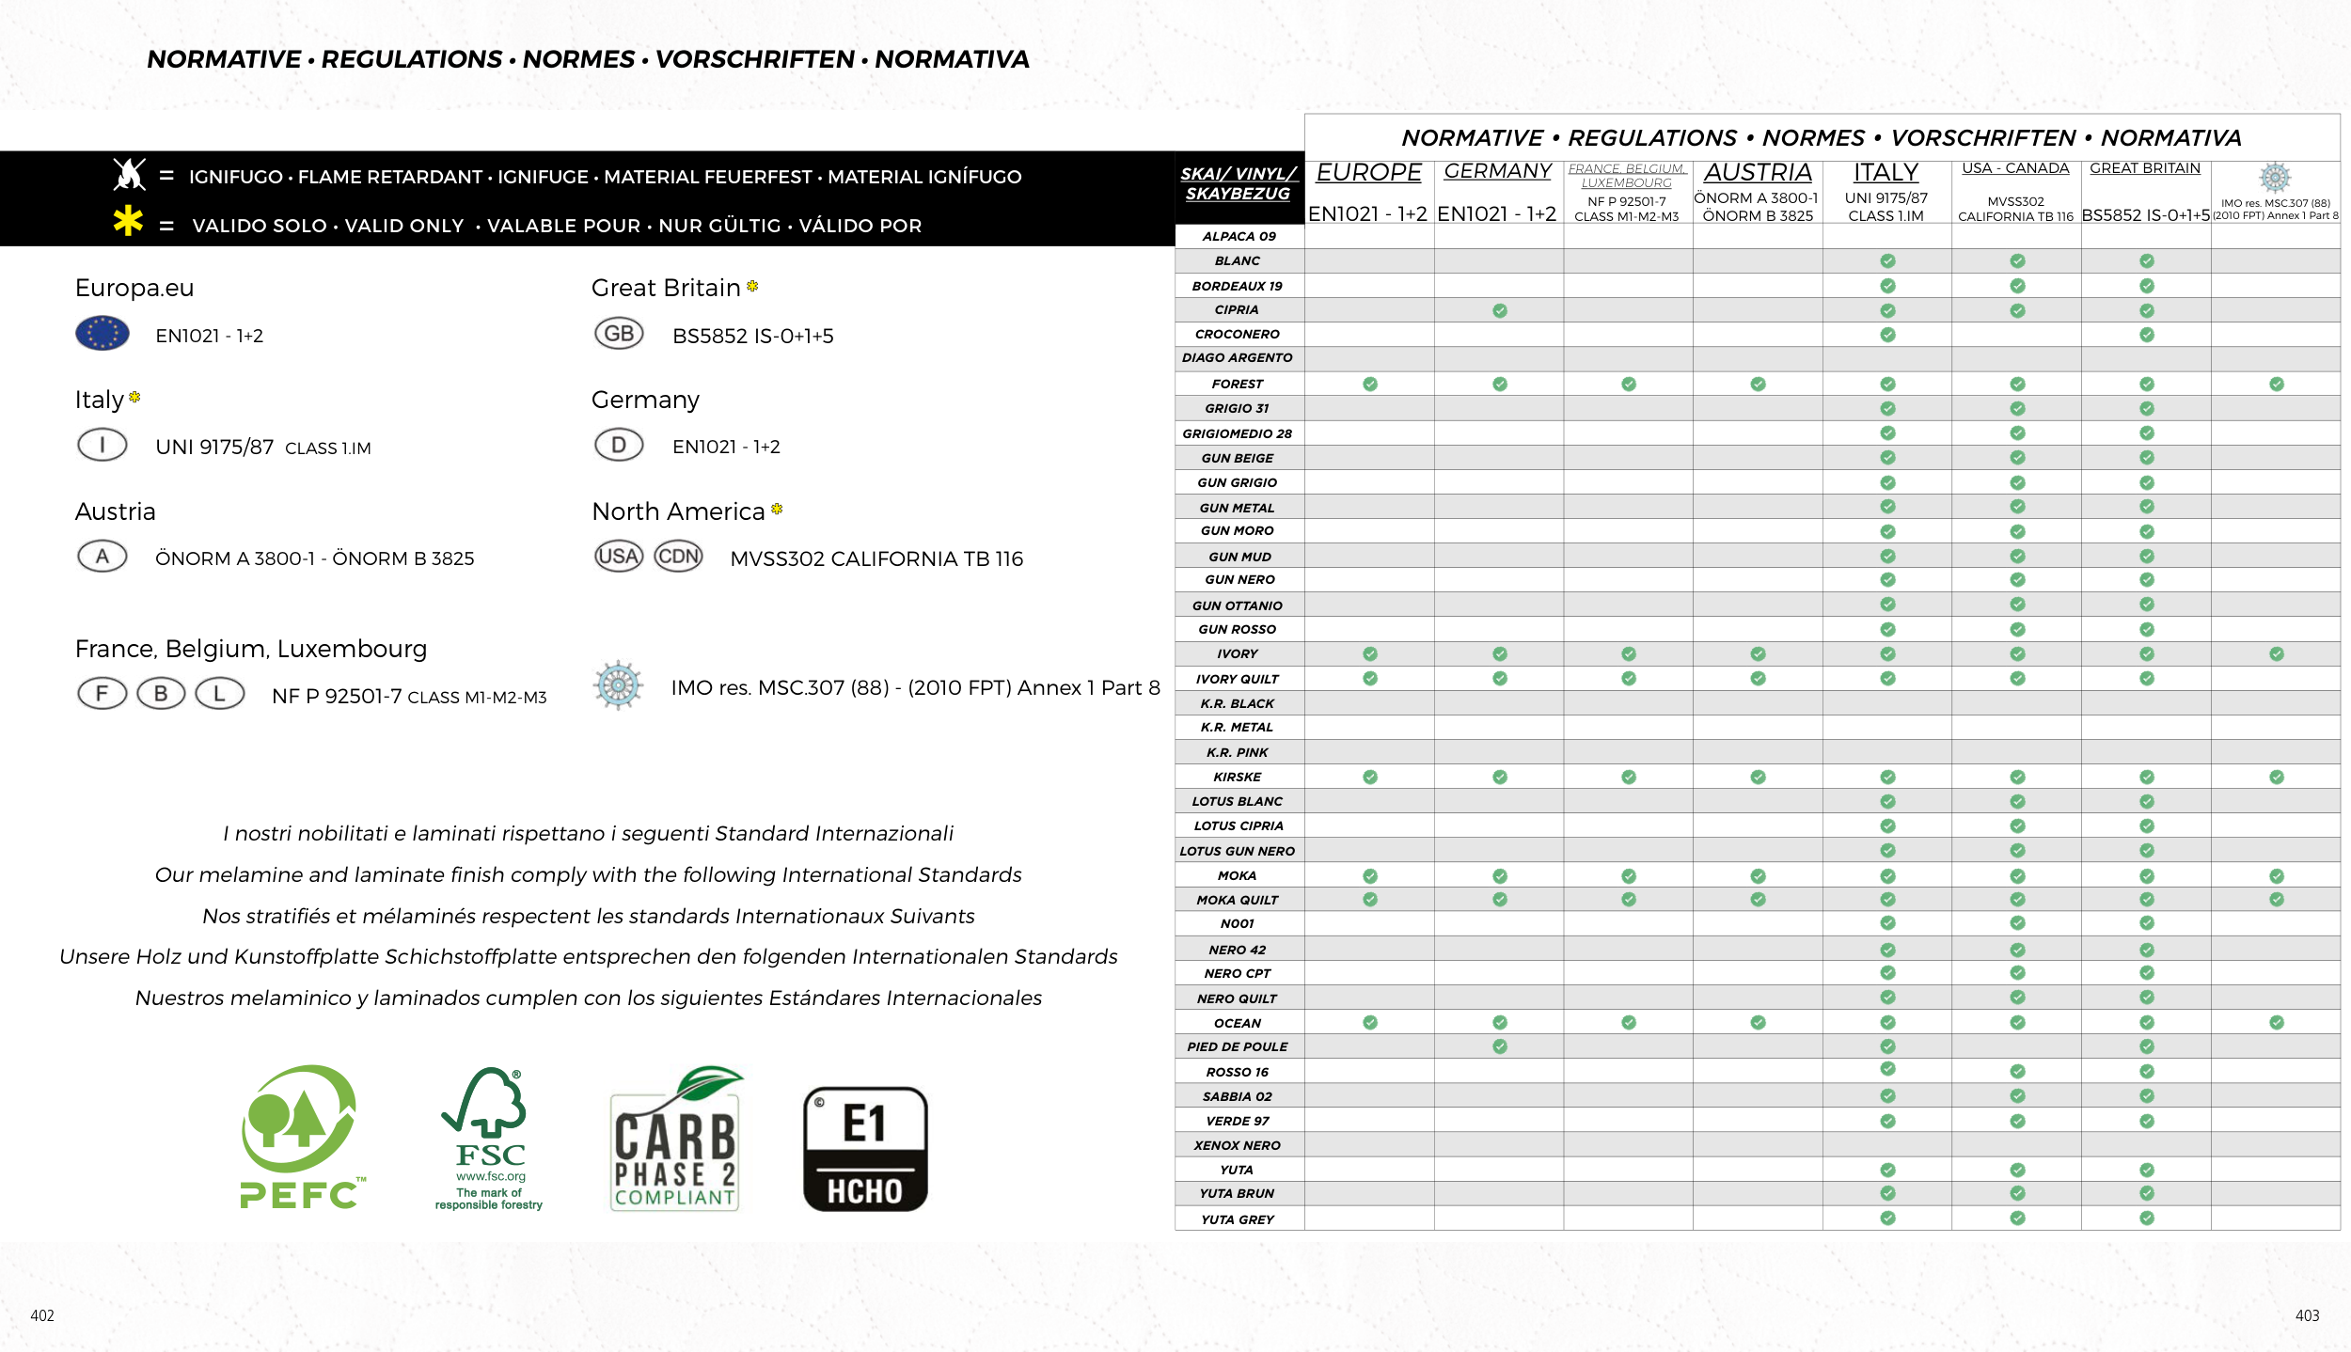Screen dimensions: 2351x1352
Task: Click the PIED DE POULE checkmark under GERMANY
Action: [x=1500, y=1046]
